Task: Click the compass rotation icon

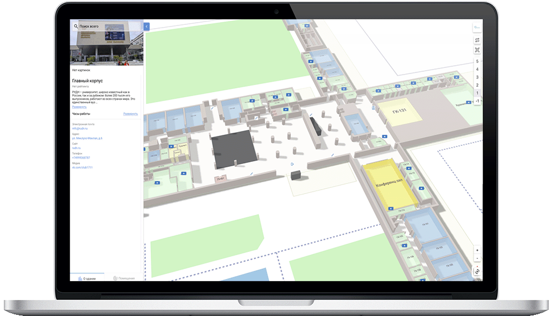Action: (477, 271)
